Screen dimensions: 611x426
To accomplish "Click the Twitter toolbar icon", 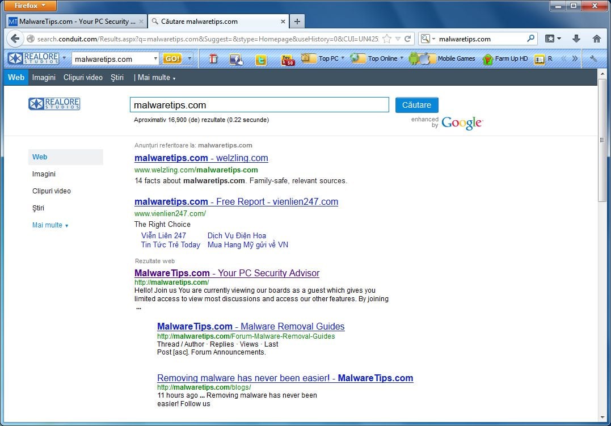I will [261, 59].
